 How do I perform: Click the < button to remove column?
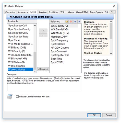click(43, 35)
